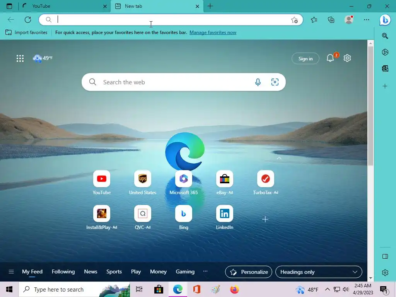This screenshot has height=297, width=396.
Task: Click the Search the web box
Action: point(184,82)
